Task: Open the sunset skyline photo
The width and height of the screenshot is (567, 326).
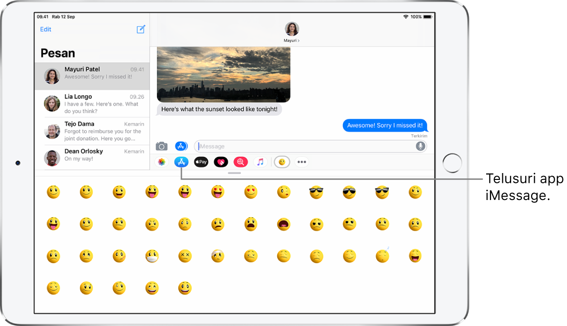Action: pos(223,75)
